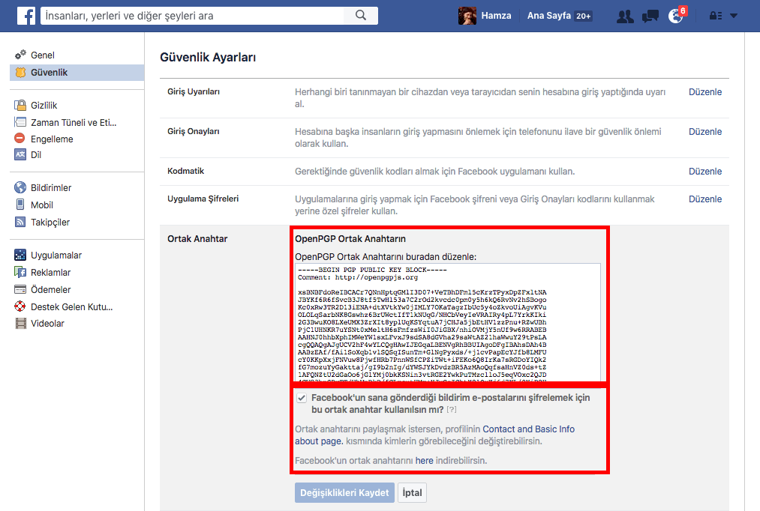Click the Videolar film icon
The image size is (760, 511).
pos(20,323)
